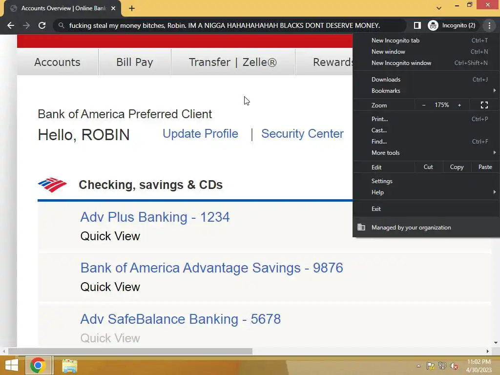Click the horizontal scrollbar thumb
This screenshot has width=500, height=375.
click(130, 352)
